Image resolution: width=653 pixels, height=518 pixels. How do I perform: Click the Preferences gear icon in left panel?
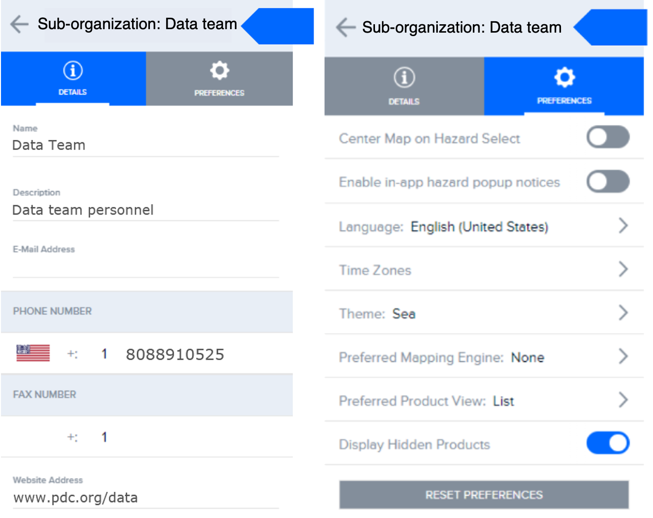(x=219, y=71)
